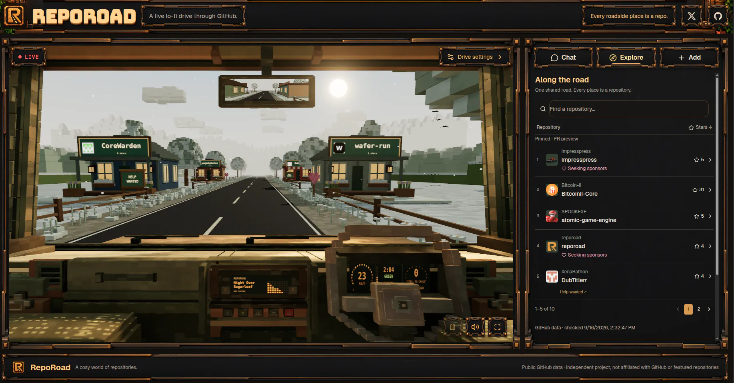Click the 'Pinned · PR preview' label
This screenshot has height=383, width=734.
pyautogui.click(x=556, y=139)
